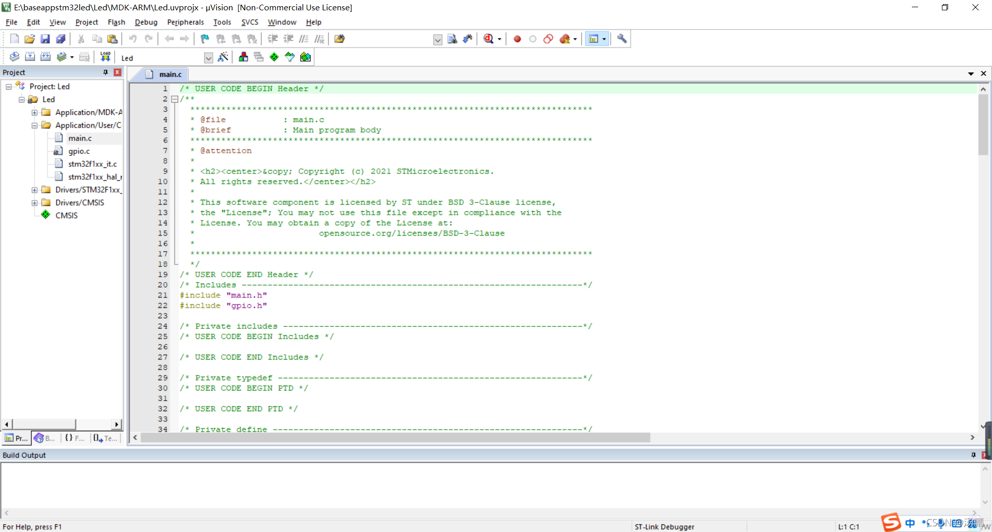Indent selected lines icon
This screenshot has width=992, height=532.
273,39
